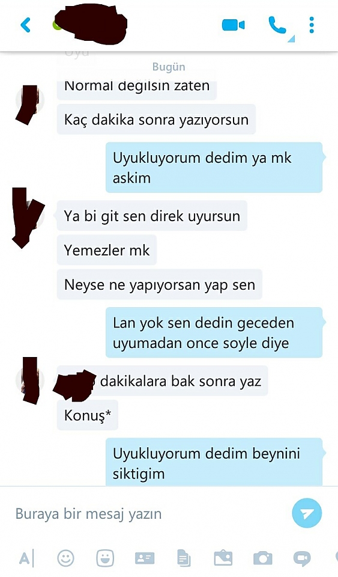
Task: Open the emoji smiley picker
Action: pyautogui.click(x=66, y=558)
